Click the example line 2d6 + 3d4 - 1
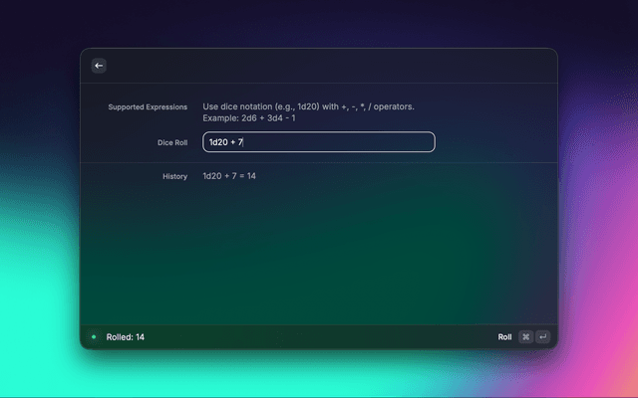The height and width of the screenshot is (398, 638). tap(248, 118)
